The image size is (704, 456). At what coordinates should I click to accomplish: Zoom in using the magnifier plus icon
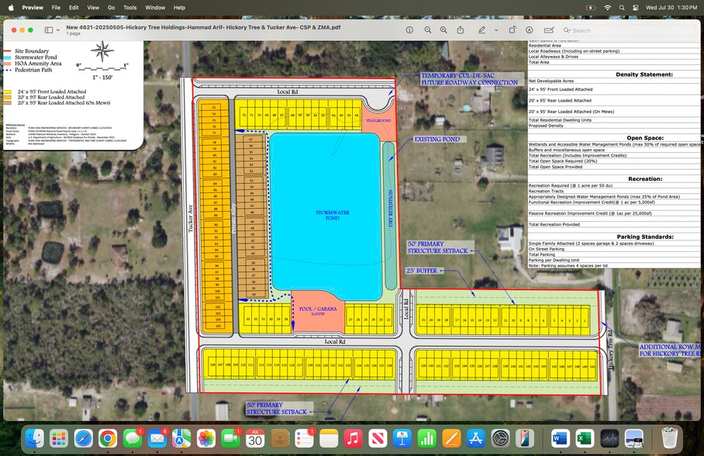click(x=443, y=29)
